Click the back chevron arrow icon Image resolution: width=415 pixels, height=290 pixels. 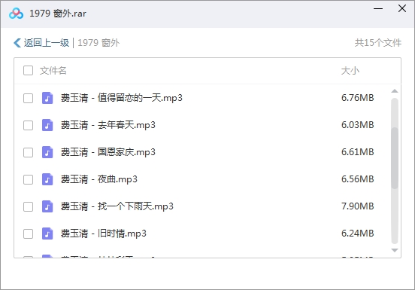[17, 43]
